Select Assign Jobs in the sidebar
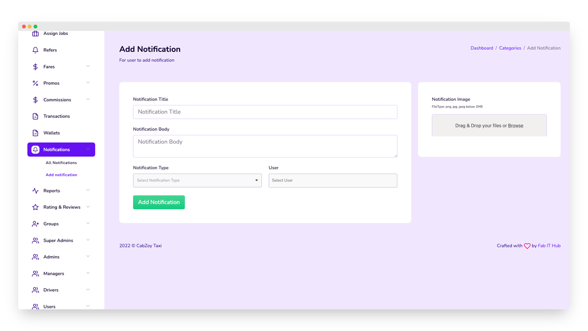This screenshot has width=588, height=331. (56, 34)
